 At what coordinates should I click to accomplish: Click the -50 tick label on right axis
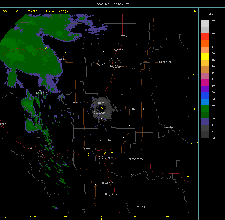(x=192, y=143)
